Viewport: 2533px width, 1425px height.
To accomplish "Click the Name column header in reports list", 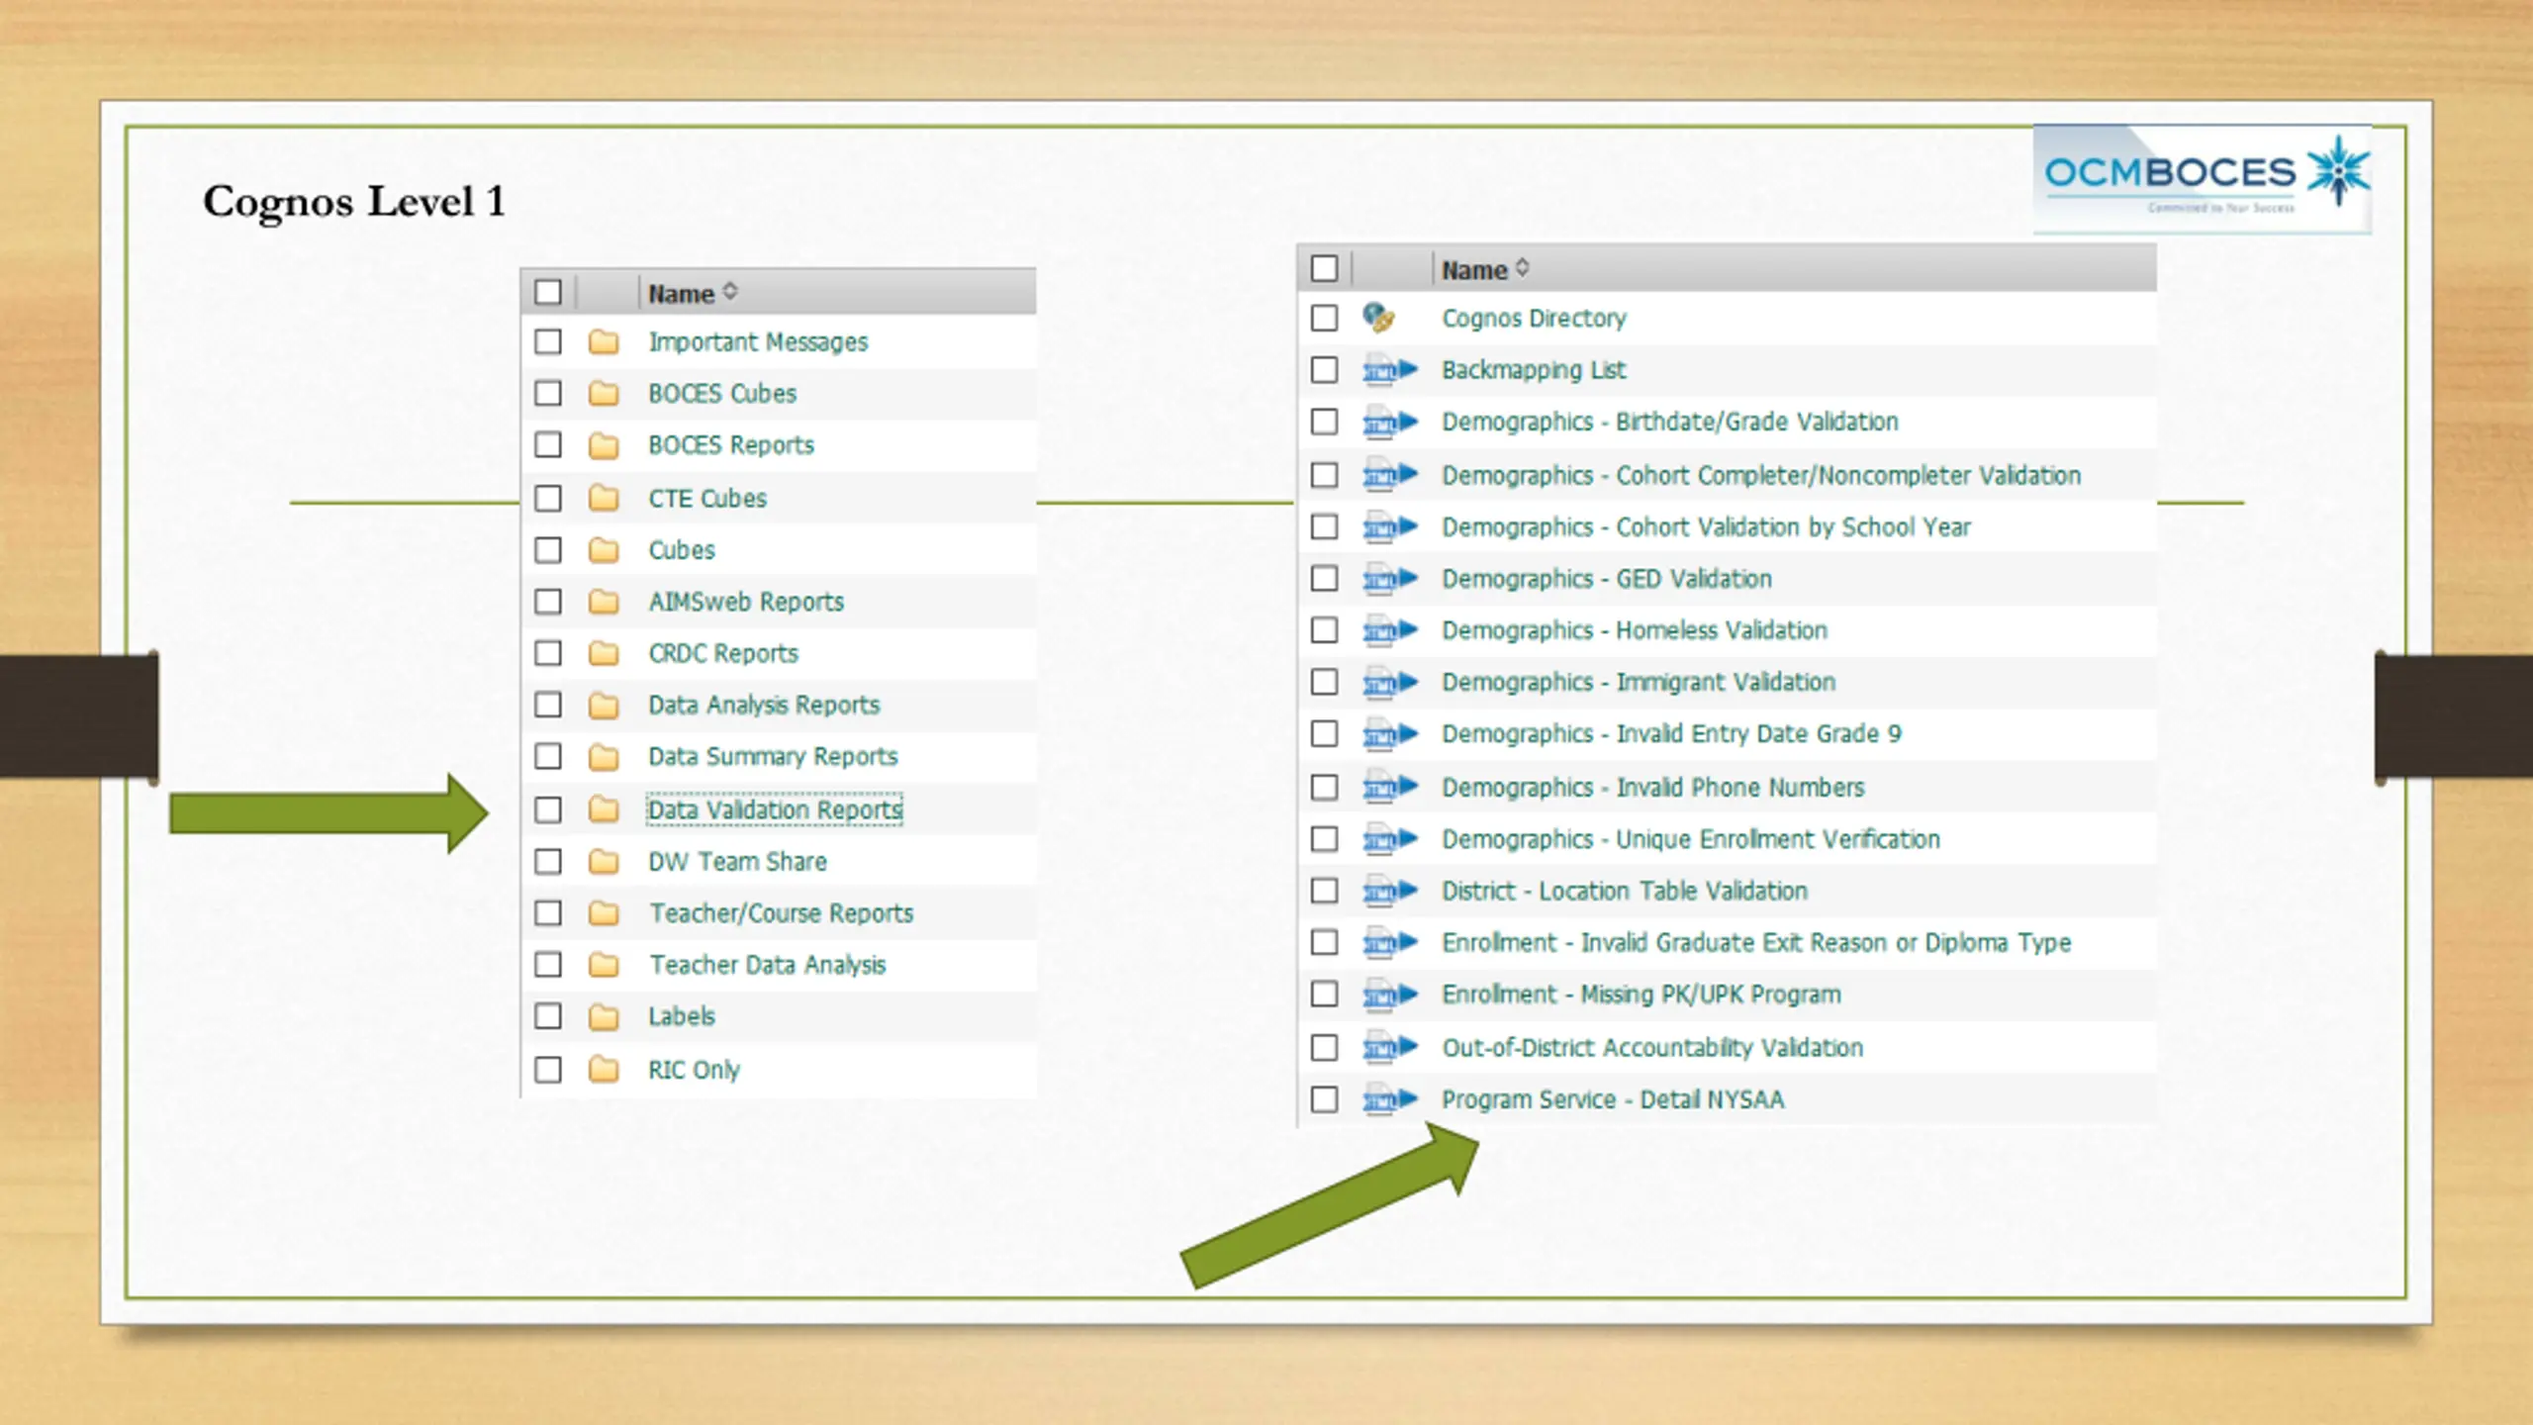I will (x=1474, y=270).
